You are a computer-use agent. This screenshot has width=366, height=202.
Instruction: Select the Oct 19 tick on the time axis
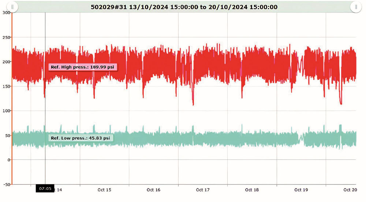pos(301,190)
